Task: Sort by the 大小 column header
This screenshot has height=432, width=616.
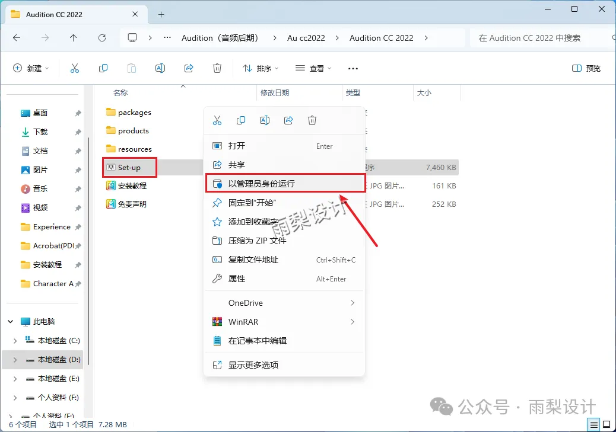Action: tap(424, 92)
